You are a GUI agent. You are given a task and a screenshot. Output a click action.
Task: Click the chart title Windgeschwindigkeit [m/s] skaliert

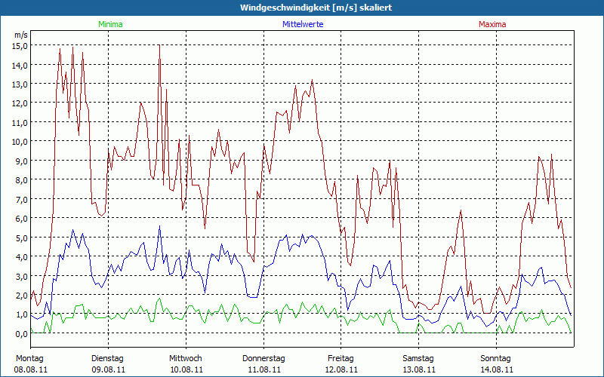(316, 8)
